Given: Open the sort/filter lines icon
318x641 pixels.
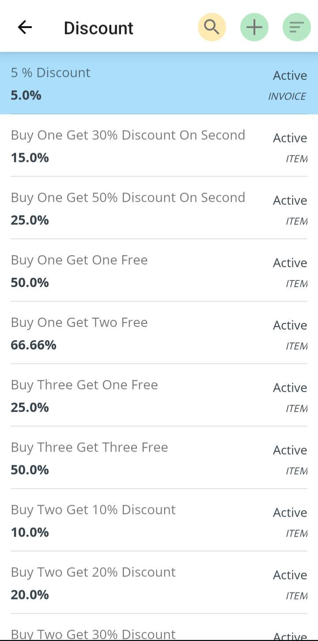Looking at the screenshot, I should tap(296, 27).
